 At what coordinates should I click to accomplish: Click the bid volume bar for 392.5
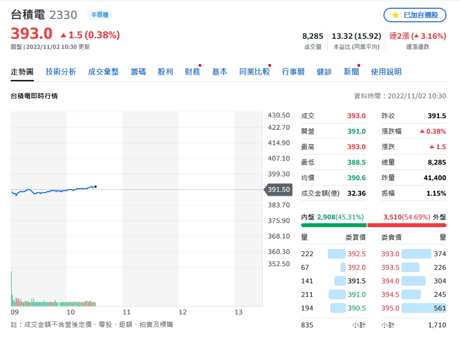[337, 254]
